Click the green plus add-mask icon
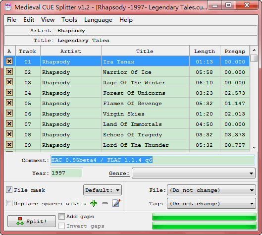Image resolution: width=262 pixels, height=235 pixels. click(x=94, y=203)
